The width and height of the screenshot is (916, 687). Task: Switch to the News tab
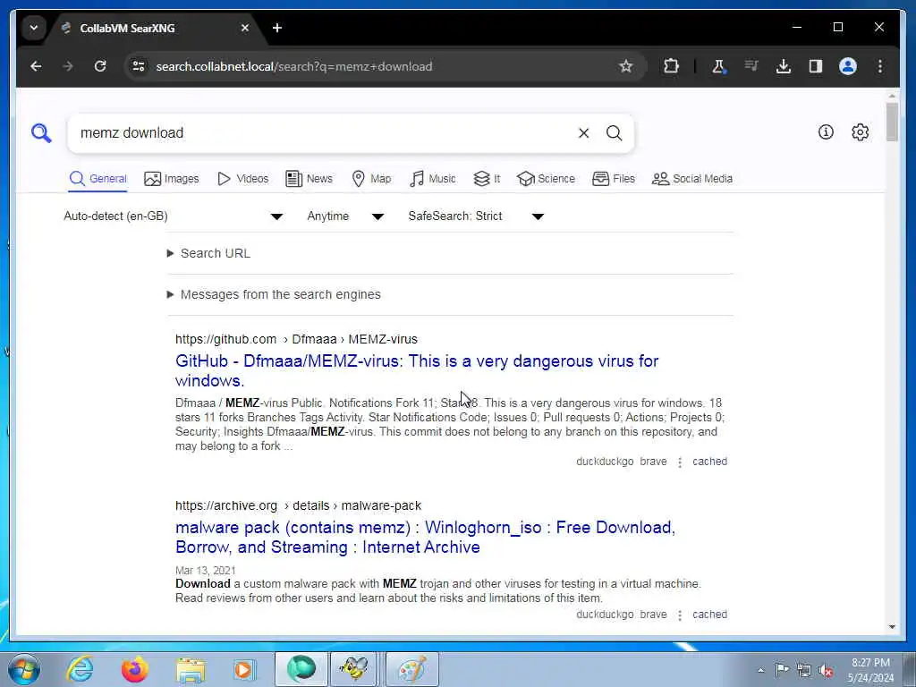pos(309,179)
